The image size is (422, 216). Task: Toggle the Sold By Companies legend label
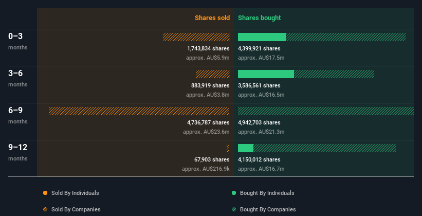(76, 209)
